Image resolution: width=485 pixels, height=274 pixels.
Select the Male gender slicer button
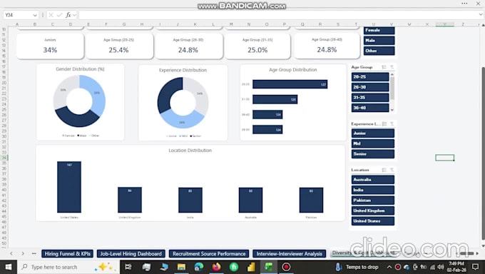[x=379, y=41]
